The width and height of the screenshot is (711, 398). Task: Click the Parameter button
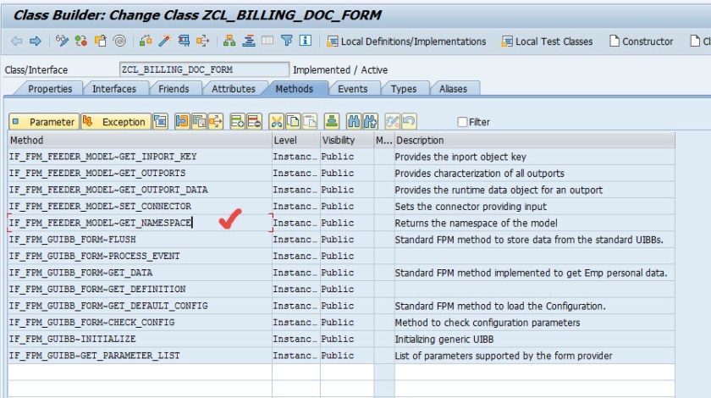[44, 122]
